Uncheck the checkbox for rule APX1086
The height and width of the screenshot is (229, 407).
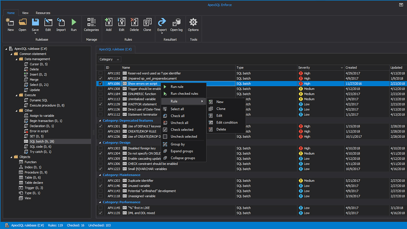100,84
